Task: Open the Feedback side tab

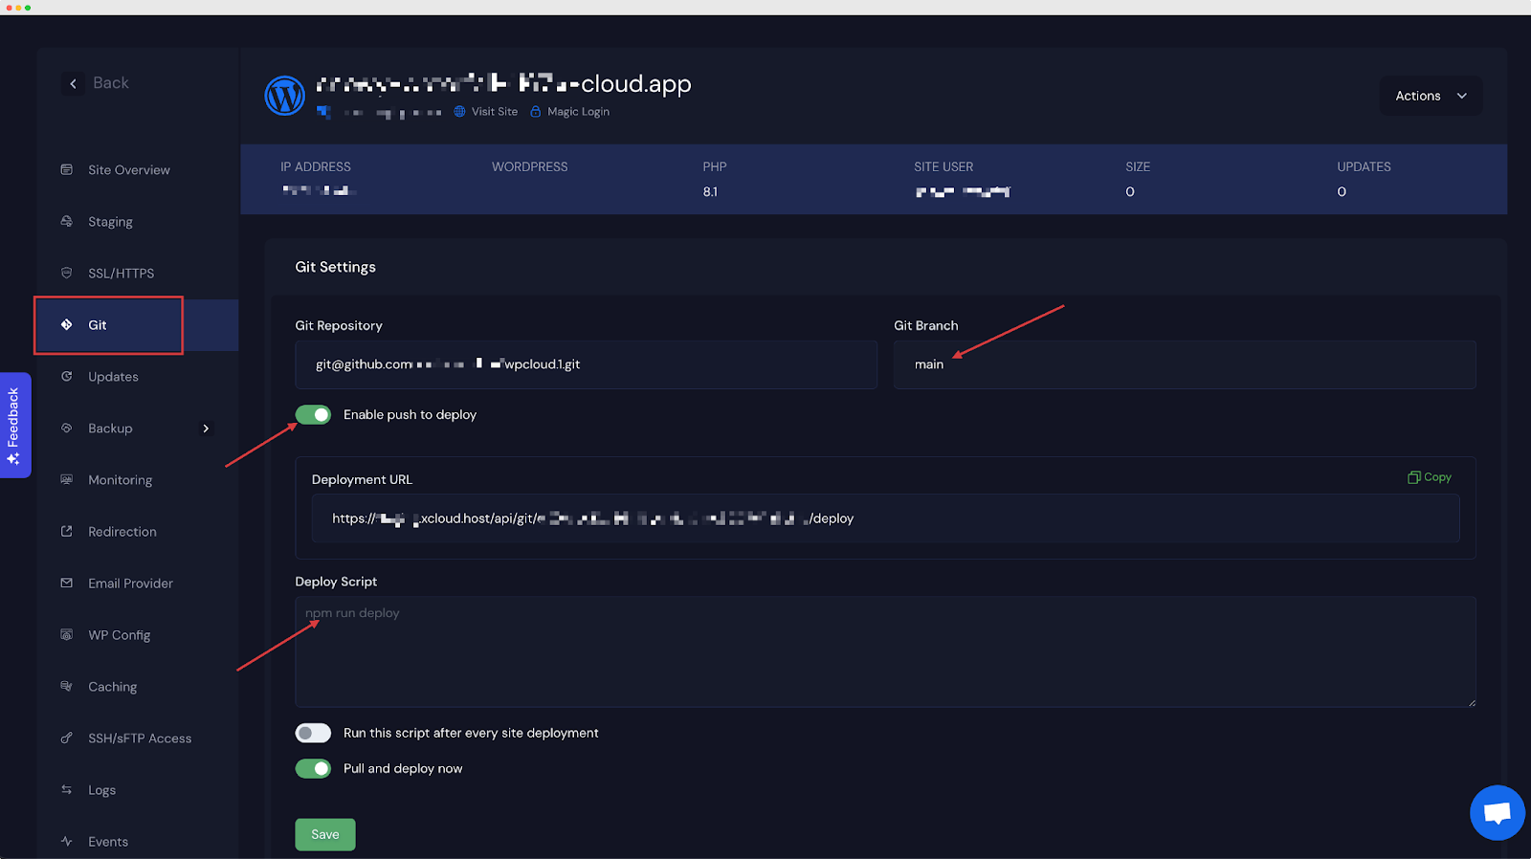Action: coord(15,425)
